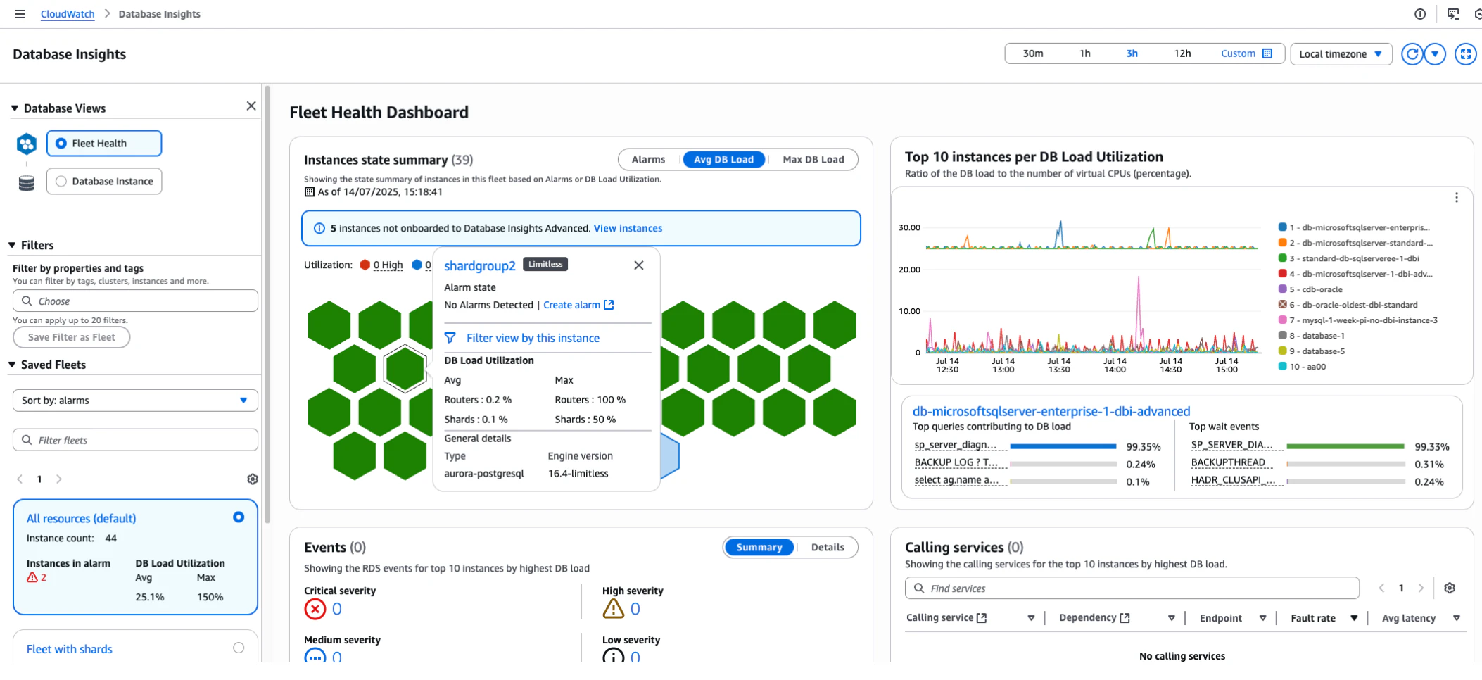Image resolution: width=1482 pixels, height=680 pixels.
Task: Go to next calling services page
Action: click(1421, 588)
